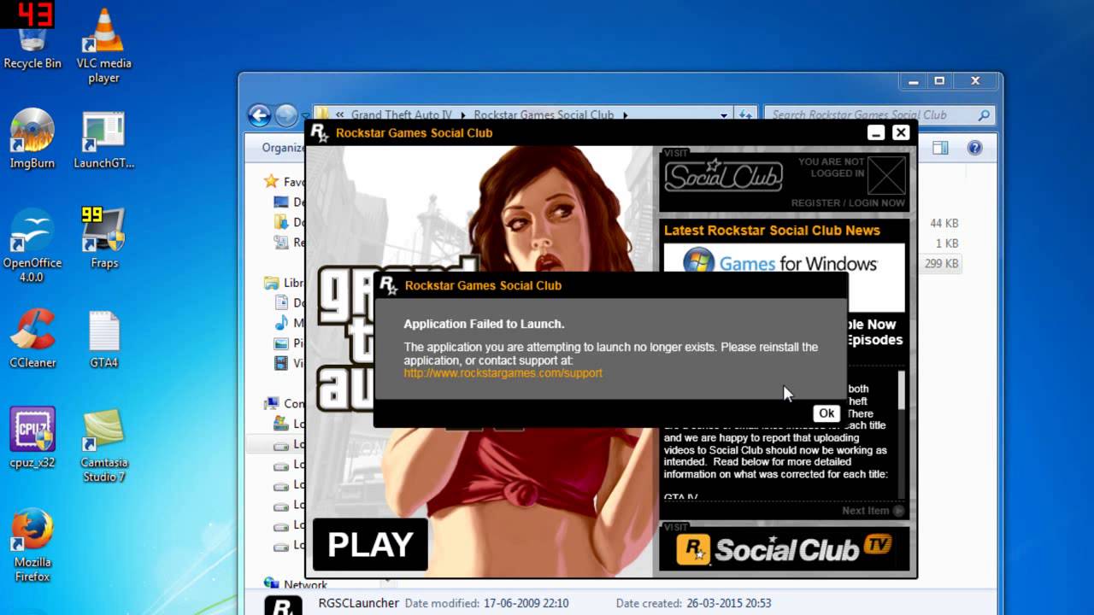This screenshot has height=615, width=1094.
Task: Open Mozilla Firefox desktop shortcut
Action: tap(32, 545)
